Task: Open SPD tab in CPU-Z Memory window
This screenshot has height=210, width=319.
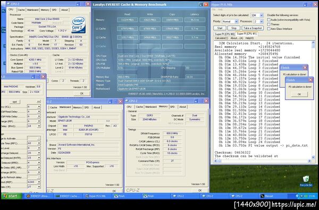Action: pos(172,107)
